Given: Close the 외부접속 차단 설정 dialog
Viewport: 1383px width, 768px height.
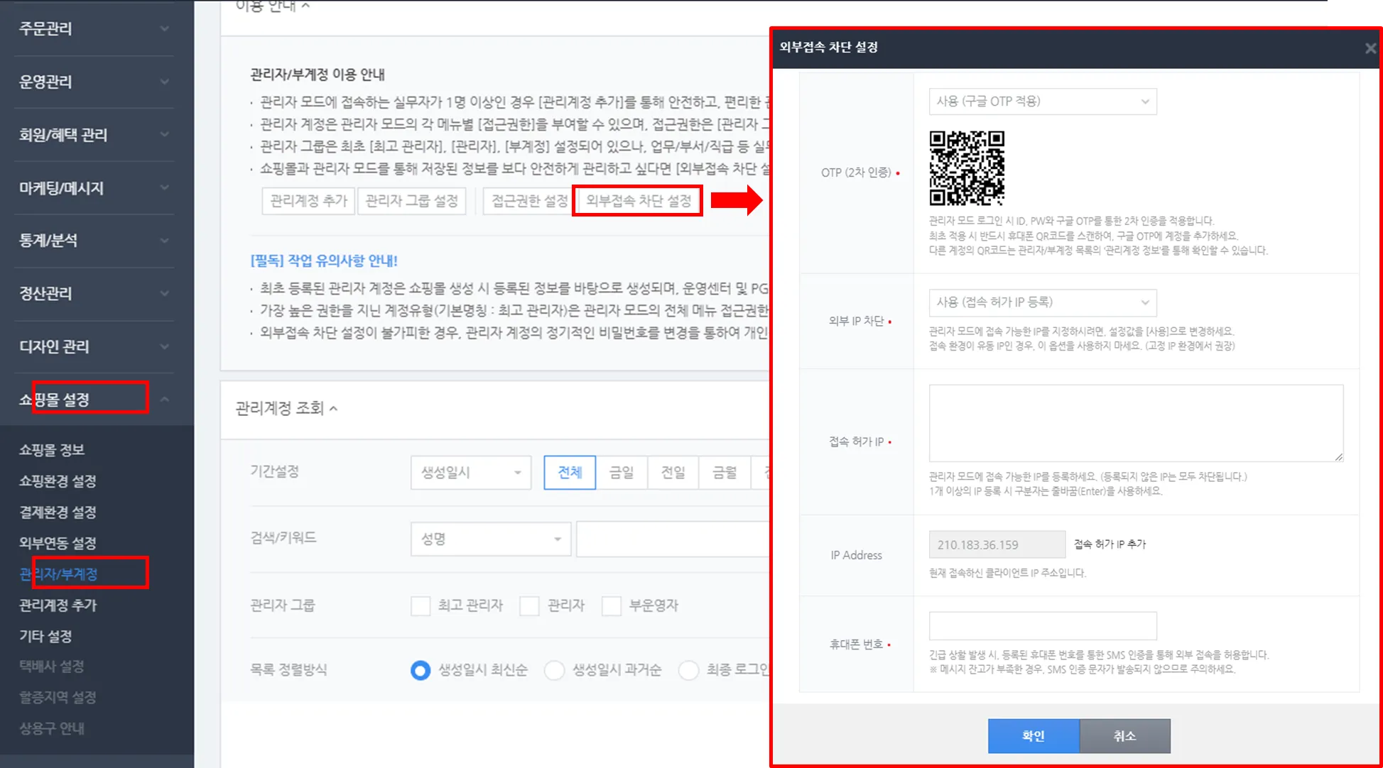Looking at the screenshot, I should point(1370,48).
